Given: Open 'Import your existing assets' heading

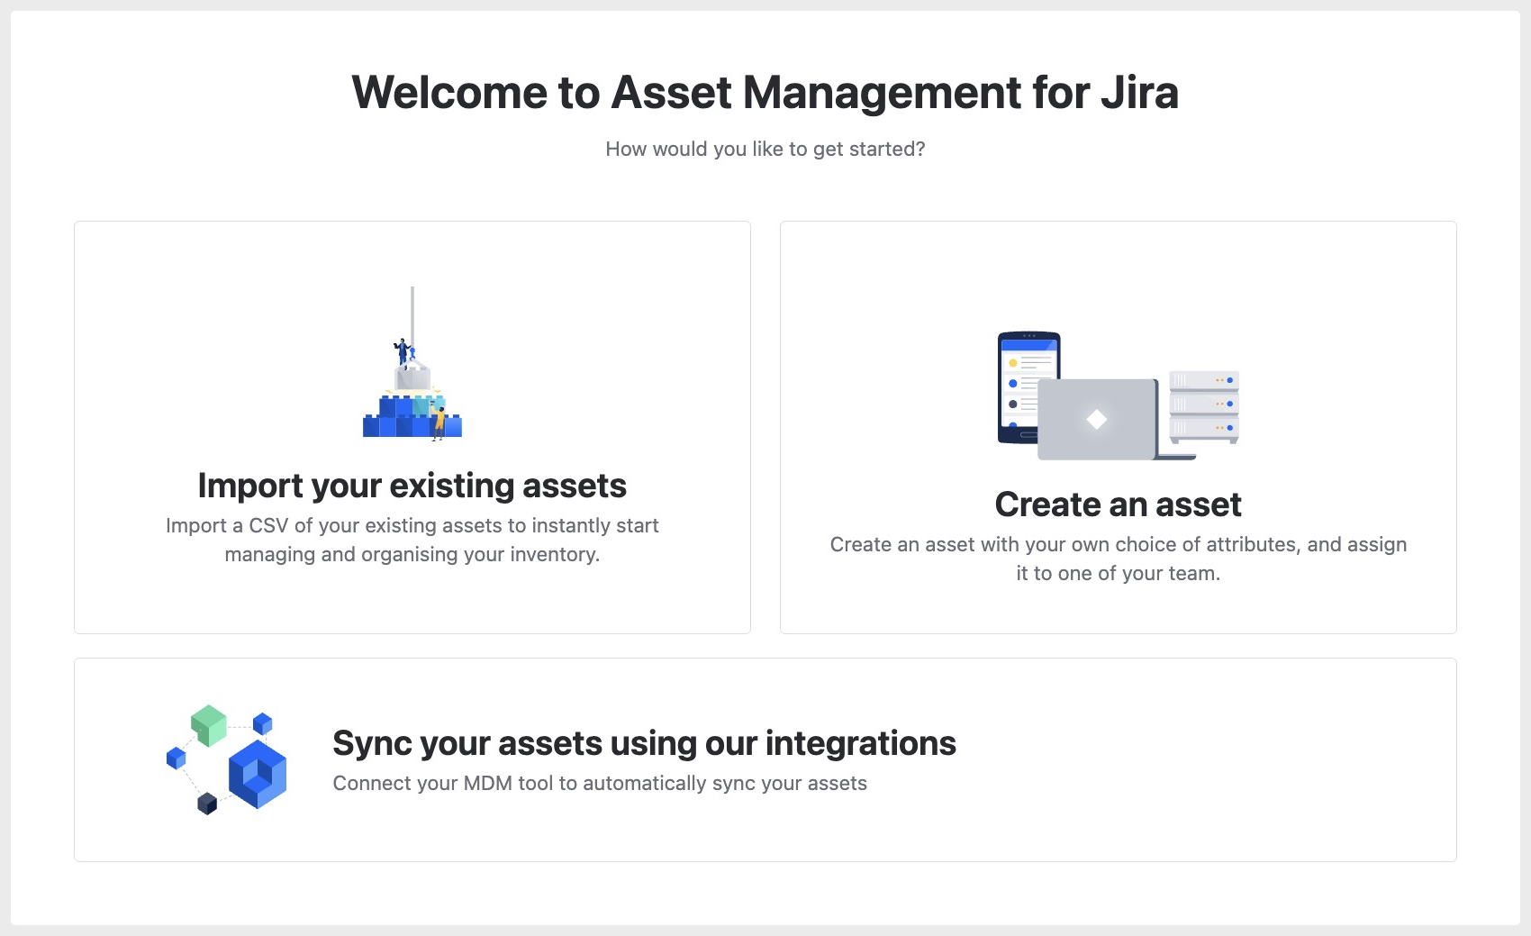Looking at the screenshot, I should [412, 486].
